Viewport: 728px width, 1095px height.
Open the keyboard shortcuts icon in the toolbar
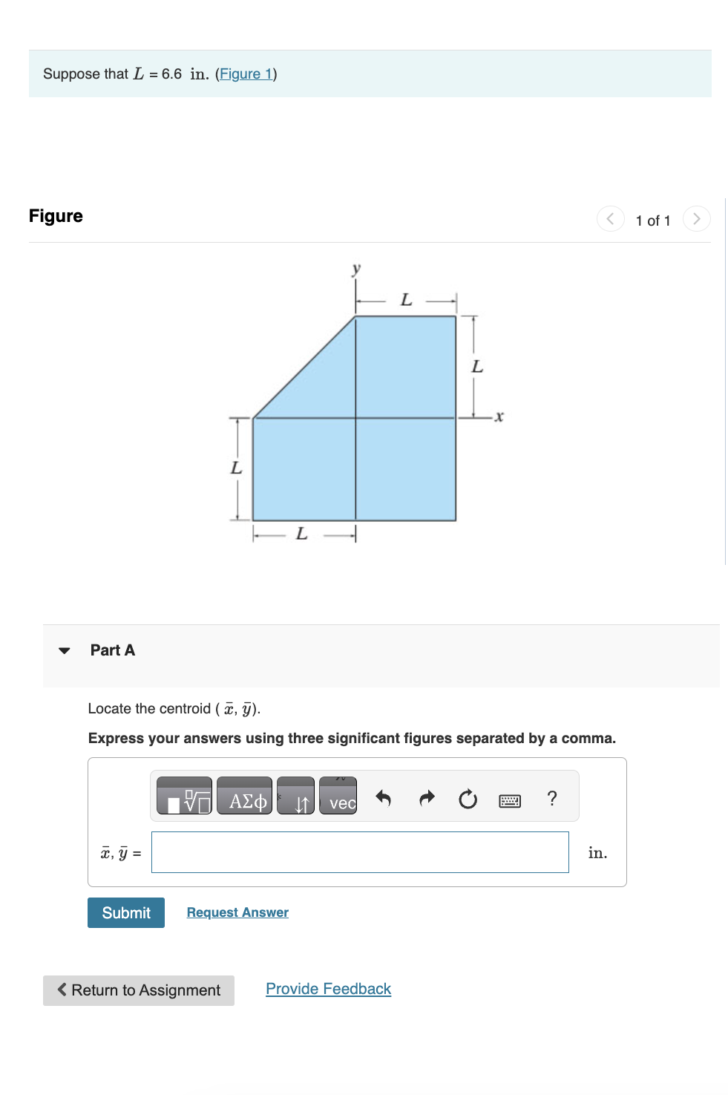[x=510, y=800]
